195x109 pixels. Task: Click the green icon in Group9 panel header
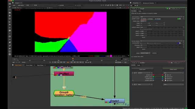click(x=167, y=9)
